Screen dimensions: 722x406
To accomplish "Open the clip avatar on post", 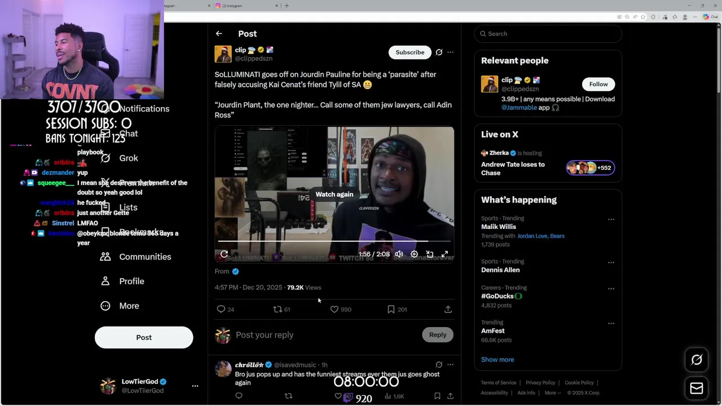I will click(x=223, y=54).
